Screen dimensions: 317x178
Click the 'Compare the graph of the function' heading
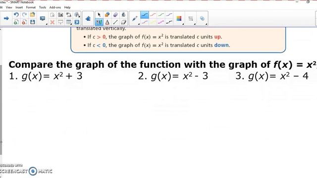point(162,65)
